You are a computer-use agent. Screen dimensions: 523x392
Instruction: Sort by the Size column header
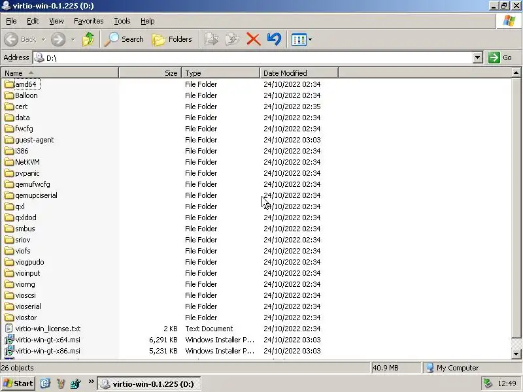(150, 73)
